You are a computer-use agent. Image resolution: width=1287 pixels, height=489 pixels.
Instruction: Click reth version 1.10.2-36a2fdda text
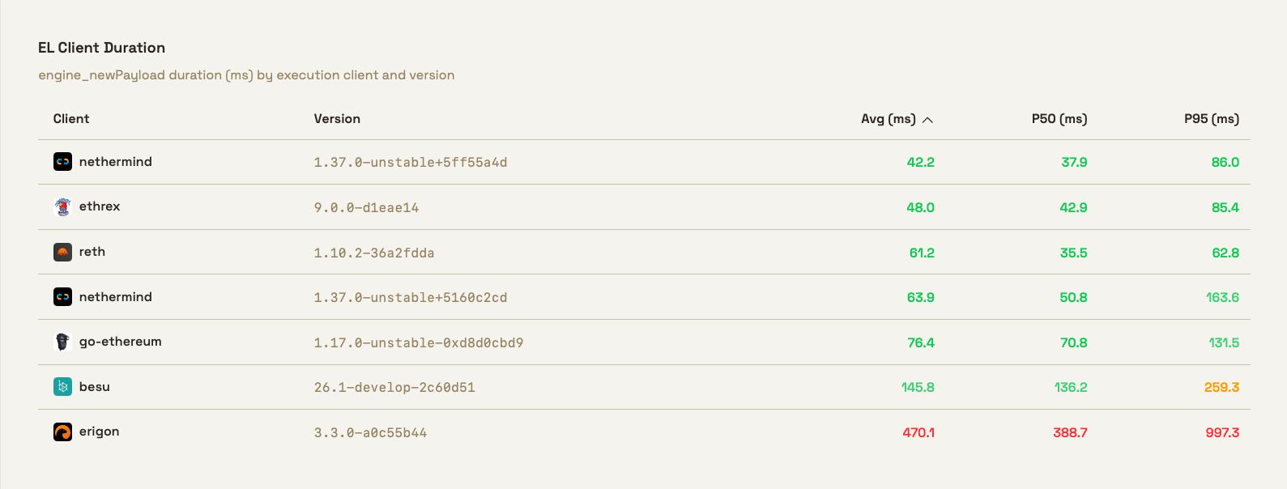(374, 253)
